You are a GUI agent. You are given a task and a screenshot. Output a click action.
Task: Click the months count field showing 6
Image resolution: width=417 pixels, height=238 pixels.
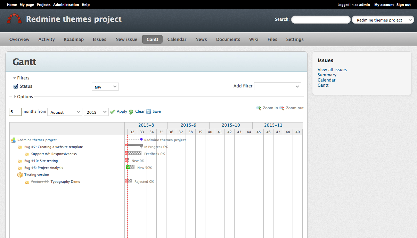[15, 112]
